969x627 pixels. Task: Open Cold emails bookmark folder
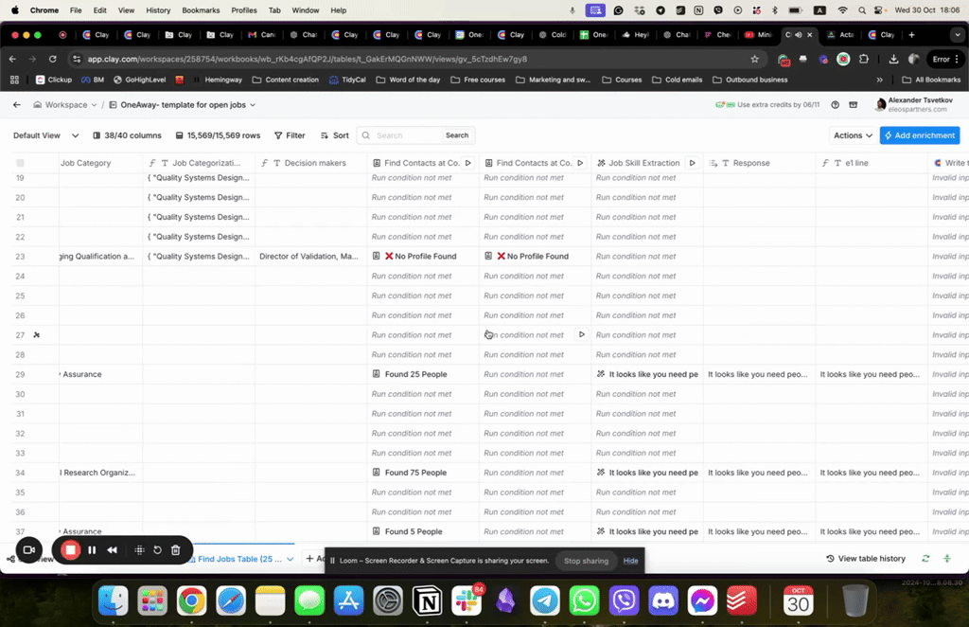tap(678, 80)
